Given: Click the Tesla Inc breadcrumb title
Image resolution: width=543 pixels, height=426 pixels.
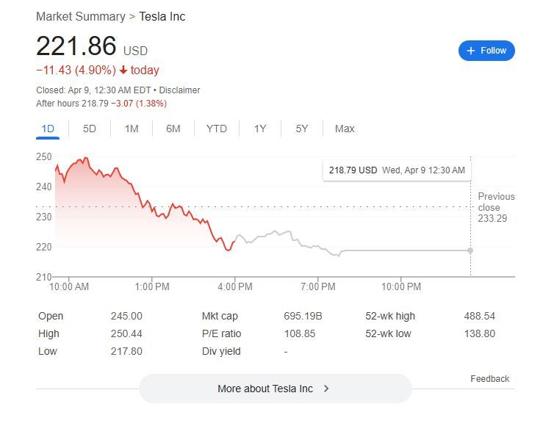Looking at the screenshot, I should coord(162,16).
